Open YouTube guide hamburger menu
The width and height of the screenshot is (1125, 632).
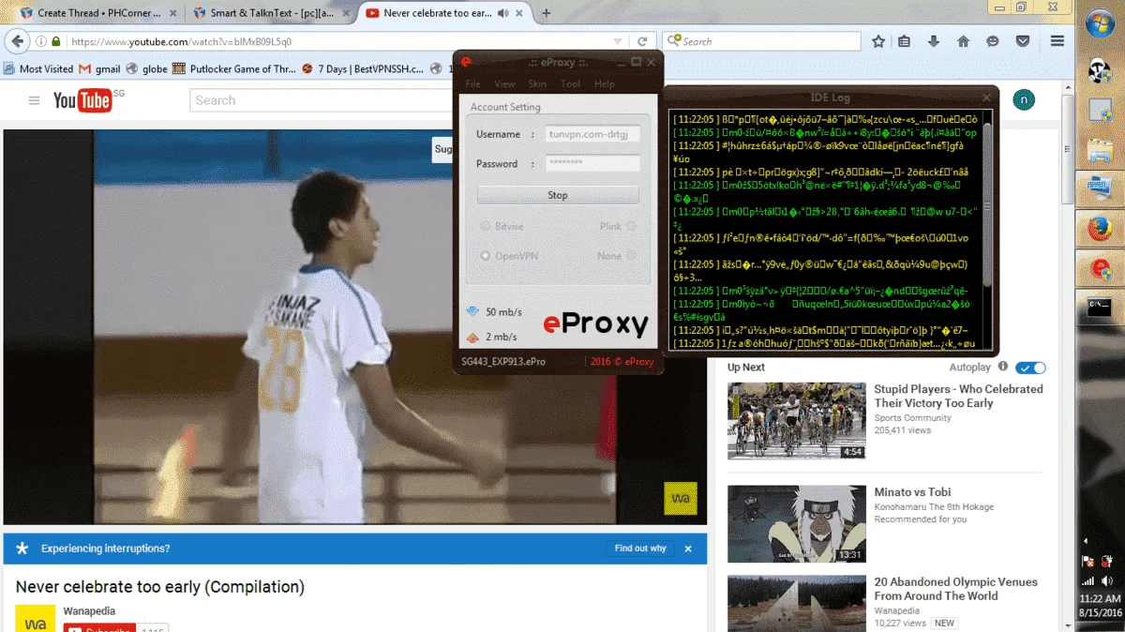point(35,100)
